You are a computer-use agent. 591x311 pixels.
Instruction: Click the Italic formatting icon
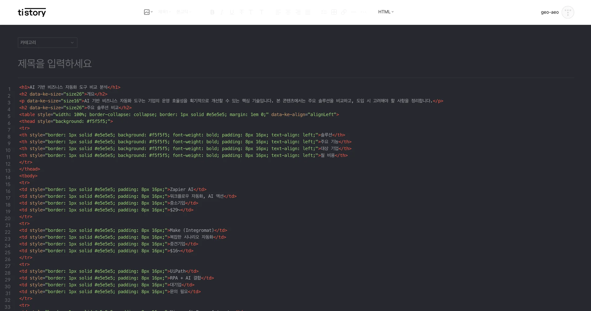(222, 12)
